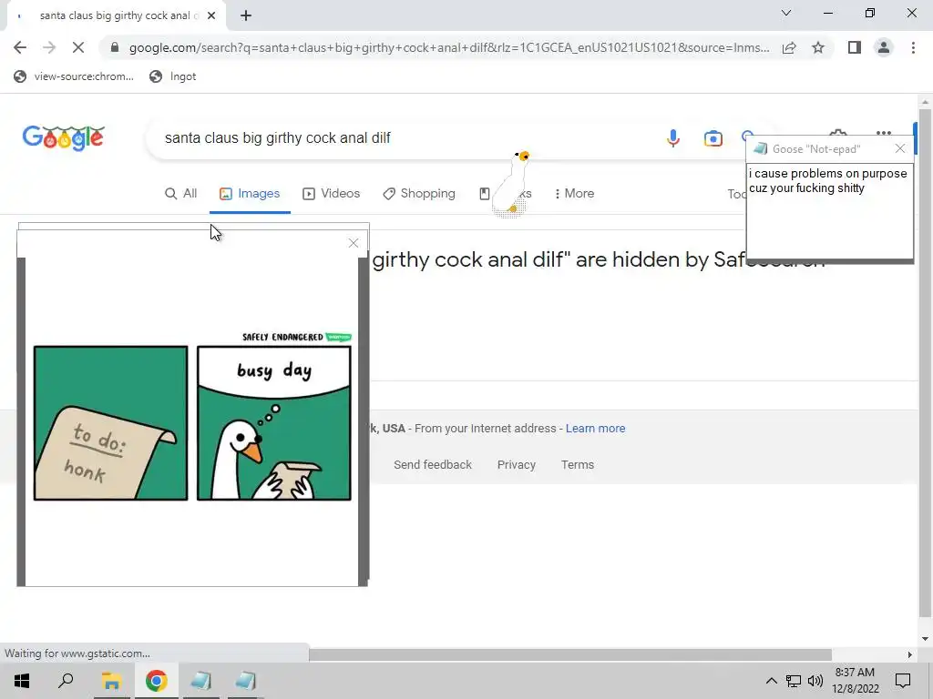Open Windows taskbar search
The image size is (933, 699).
(66, 681)
